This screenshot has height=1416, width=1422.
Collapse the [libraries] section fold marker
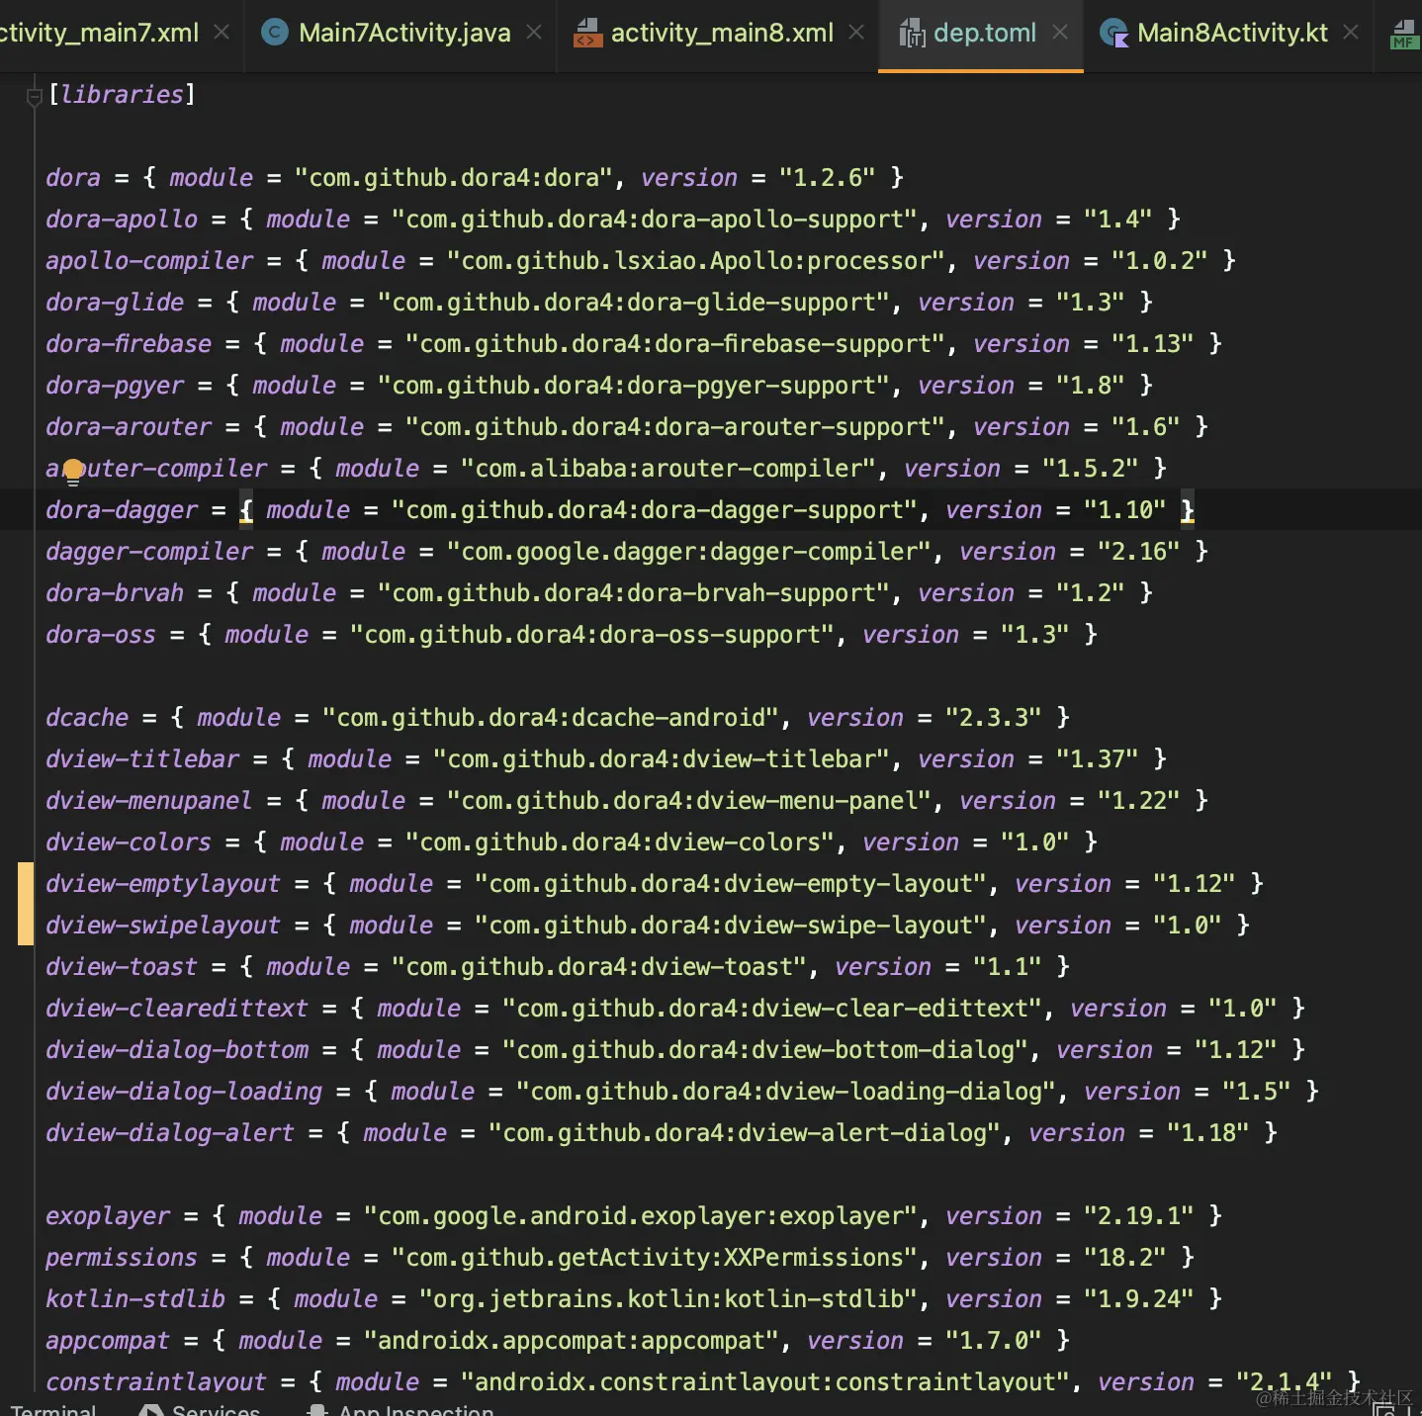point(34,96)
